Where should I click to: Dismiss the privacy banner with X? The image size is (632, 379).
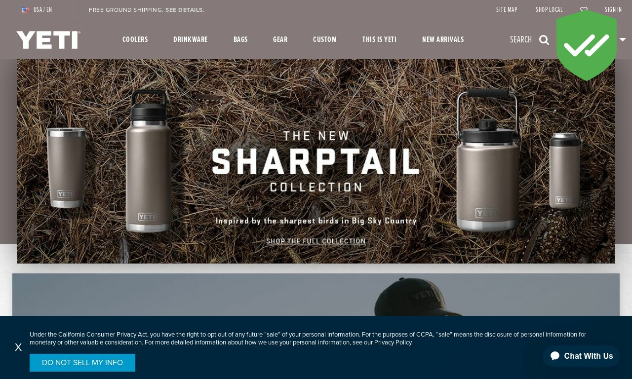pos(18,347)
